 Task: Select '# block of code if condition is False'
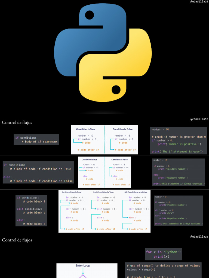pyautogui.click(x=41, y=181)
